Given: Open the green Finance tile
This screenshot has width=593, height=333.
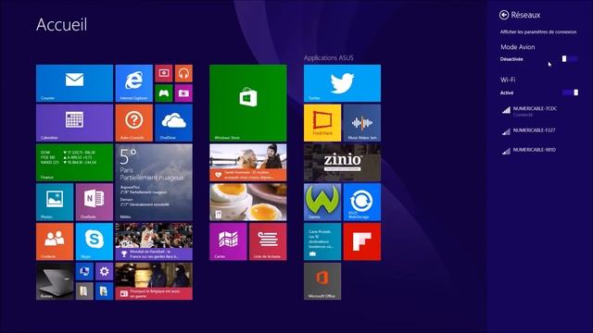Looking at the screenshot, I should (x=74, y=163).
